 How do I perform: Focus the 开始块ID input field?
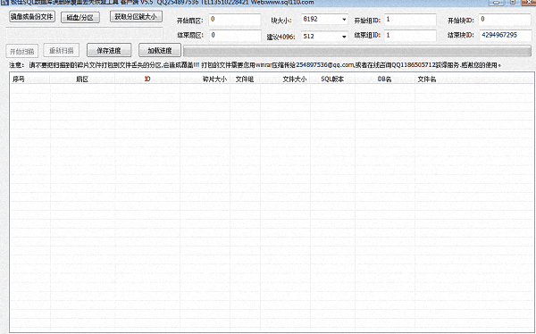coord(505,20)
